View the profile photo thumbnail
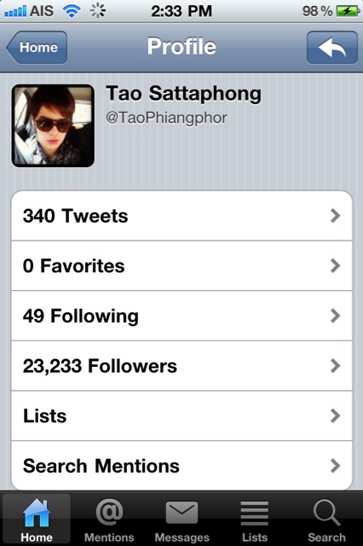This screenshot has height=546, width=363. pos(53,125)
